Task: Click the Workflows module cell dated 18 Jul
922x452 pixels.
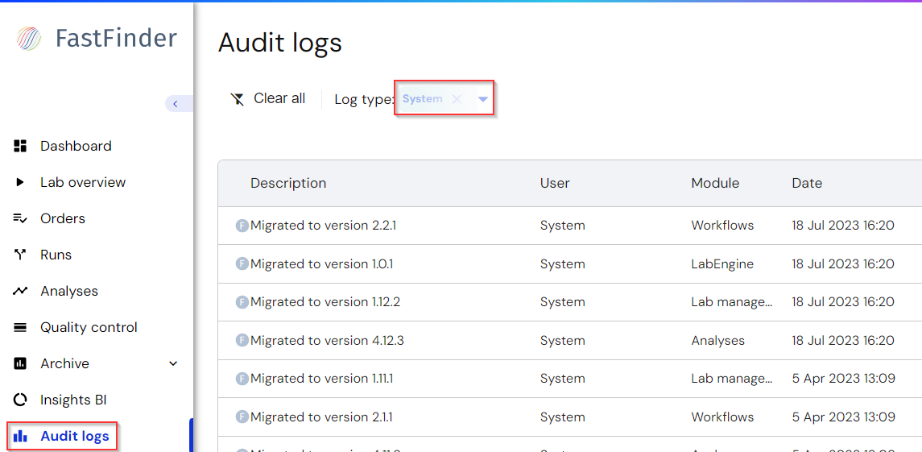Action: [722, 226]
